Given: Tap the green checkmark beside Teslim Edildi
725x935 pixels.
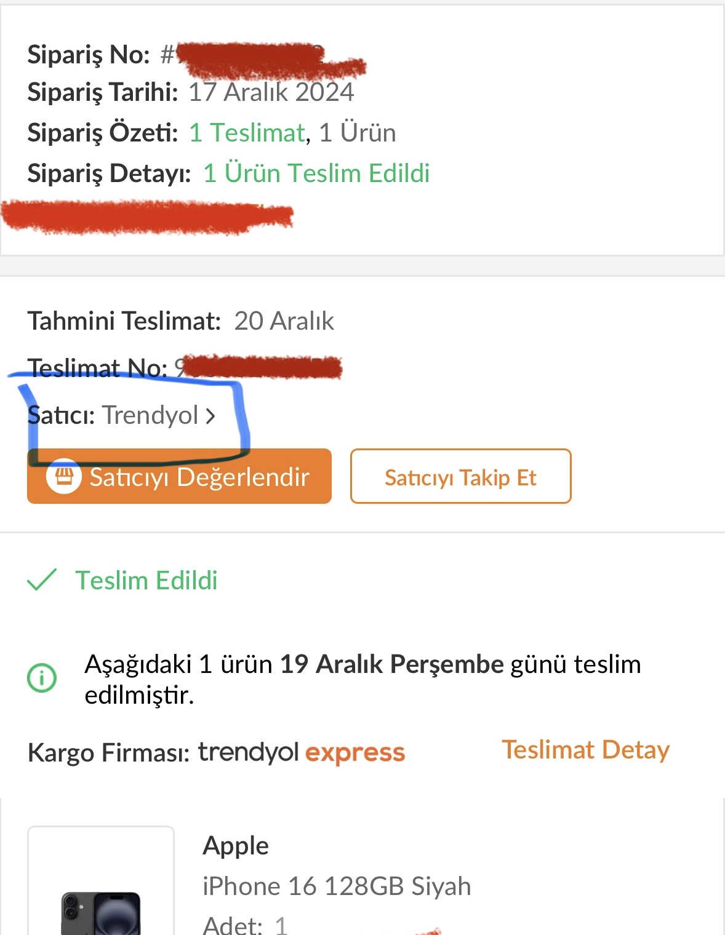Looking at the screenshot, I should pyautogui.click(x=42, y=579).
